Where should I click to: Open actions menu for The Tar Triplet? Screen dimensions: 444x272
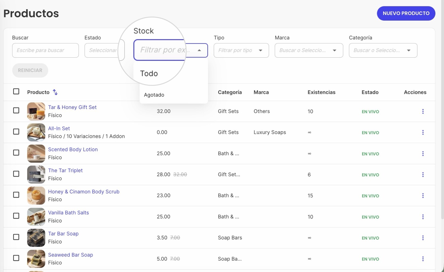click(423, 175)
